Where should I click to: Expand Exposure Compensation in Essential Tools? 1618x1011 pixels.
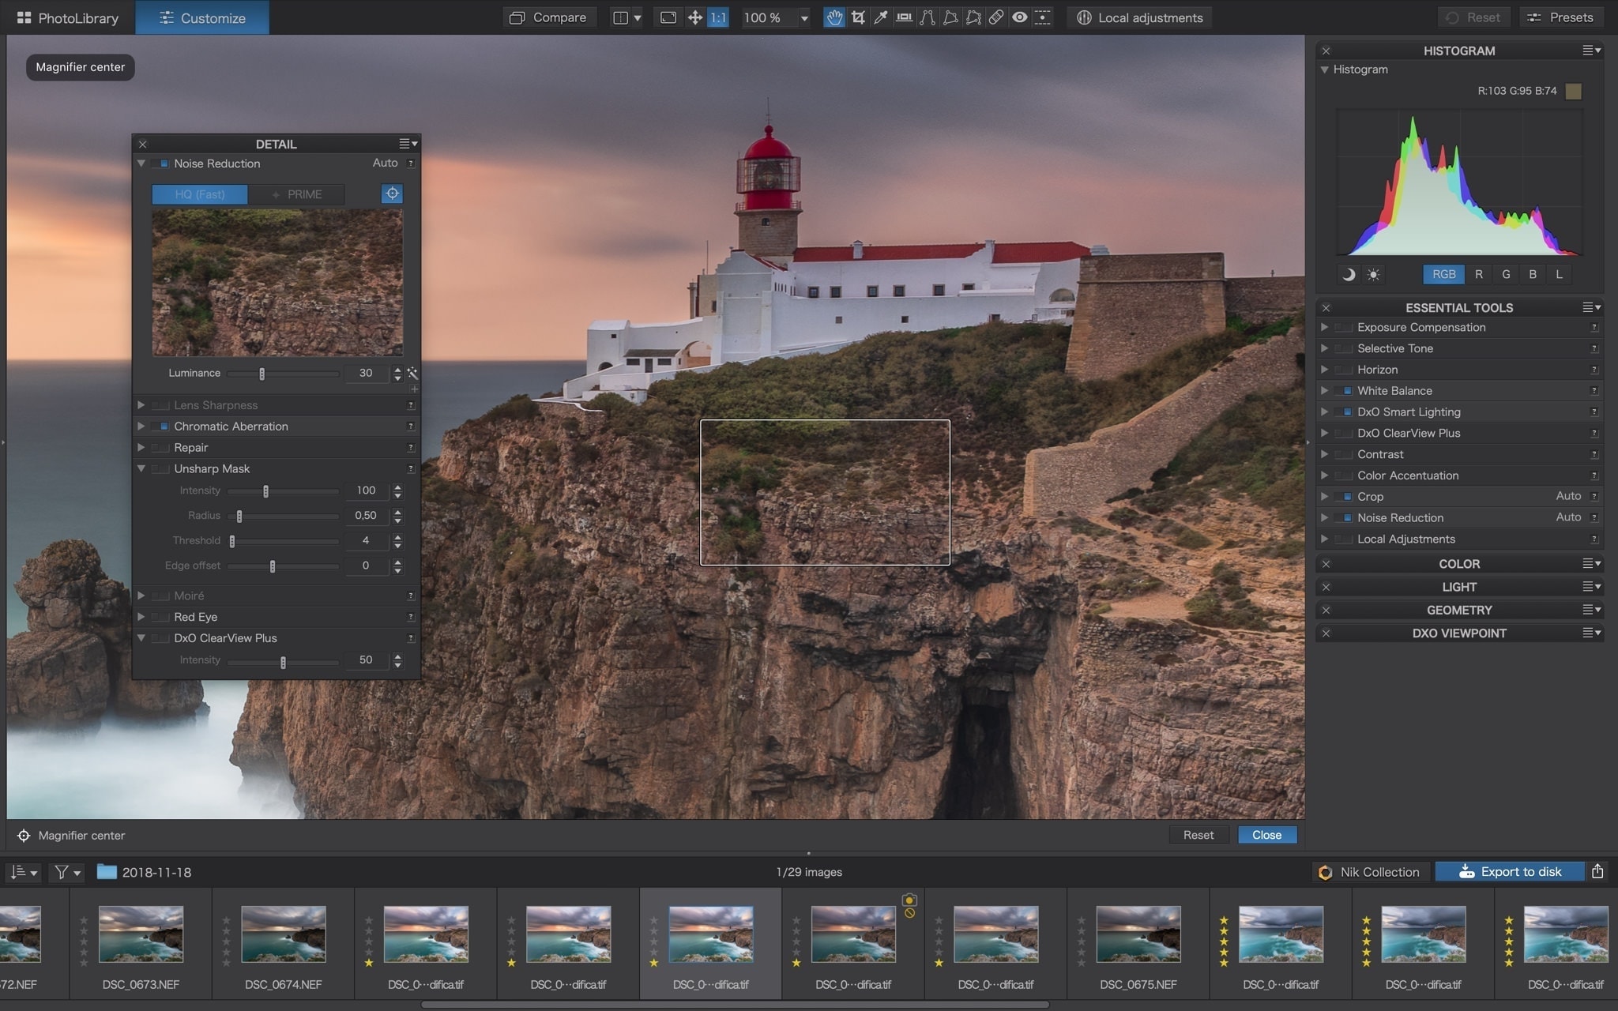1325,327
